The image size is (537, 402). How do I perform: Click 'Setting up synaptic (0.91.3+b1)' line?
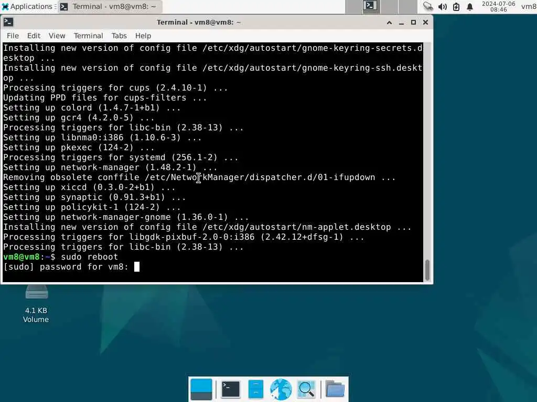point(94,197)
